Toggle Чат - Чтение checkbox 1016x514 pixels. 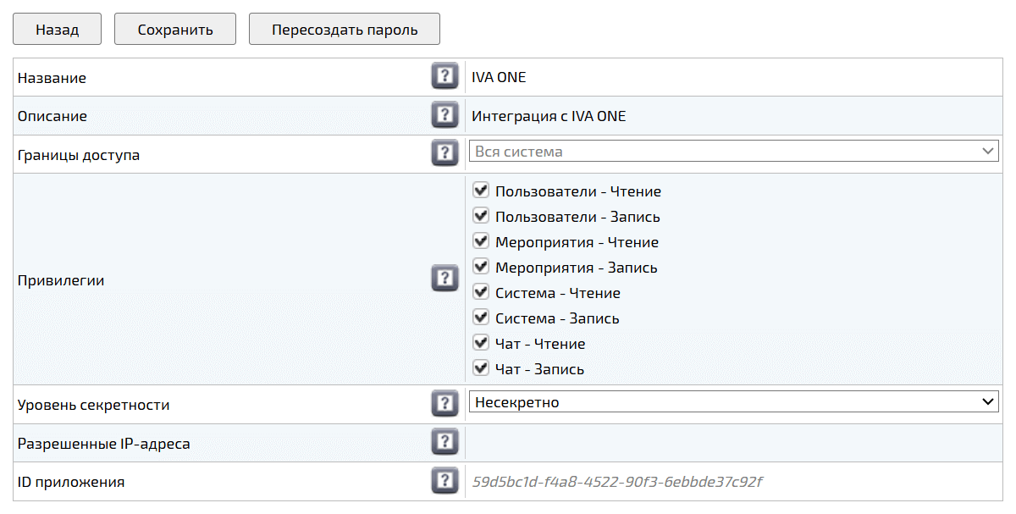point(481,343)
